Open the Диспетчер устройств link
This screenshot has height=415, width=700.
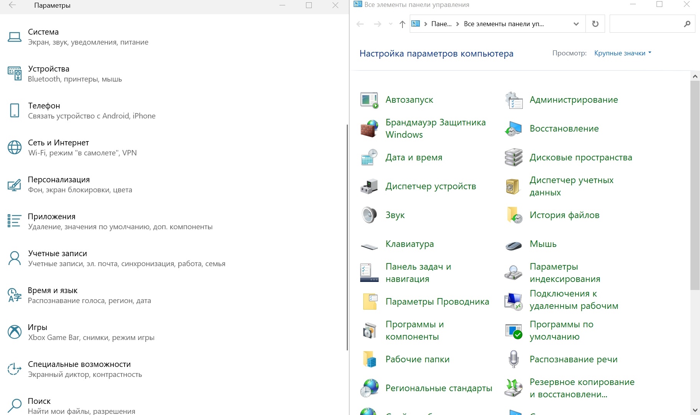pyautogui.click(x=431, y=187)
